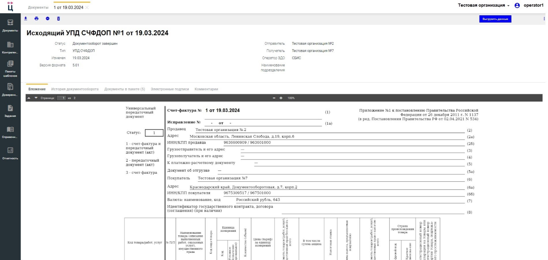Image resolution: width=548 pixels, height=260 pixels.
Task: Close the '1 от 19.03.2024' tab
Action: pos(87,7)
